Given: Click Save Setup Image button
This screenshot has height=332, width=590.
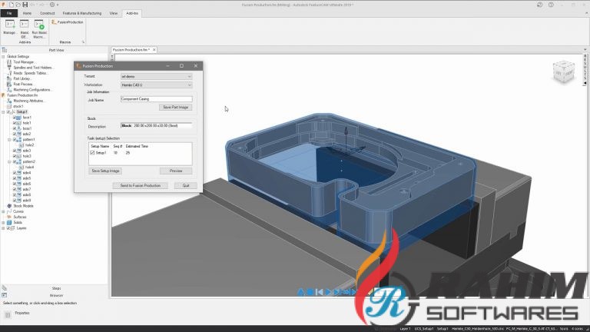Looking at the screenshot, I should pos(105,171).
